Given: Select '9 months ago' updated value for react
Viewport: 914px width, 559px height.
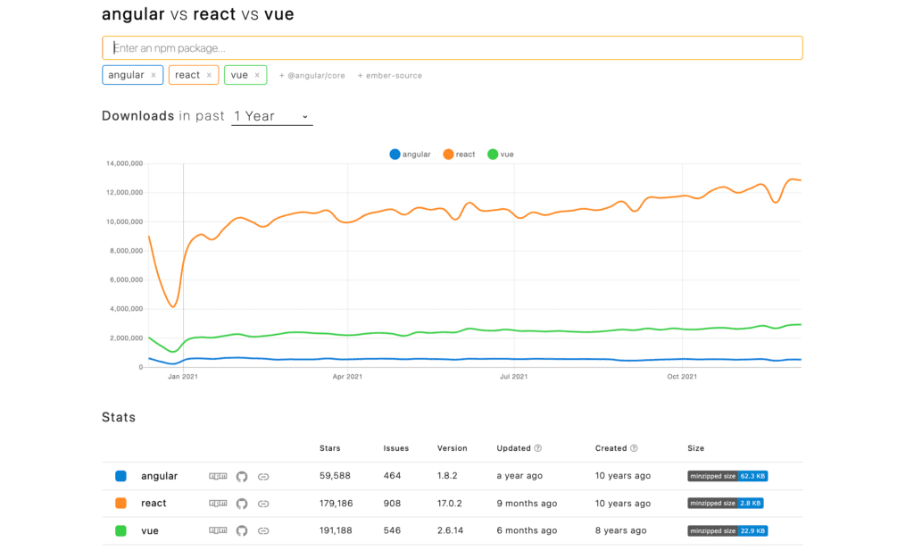Looking at the screenshot, I should tap(527, 503).
